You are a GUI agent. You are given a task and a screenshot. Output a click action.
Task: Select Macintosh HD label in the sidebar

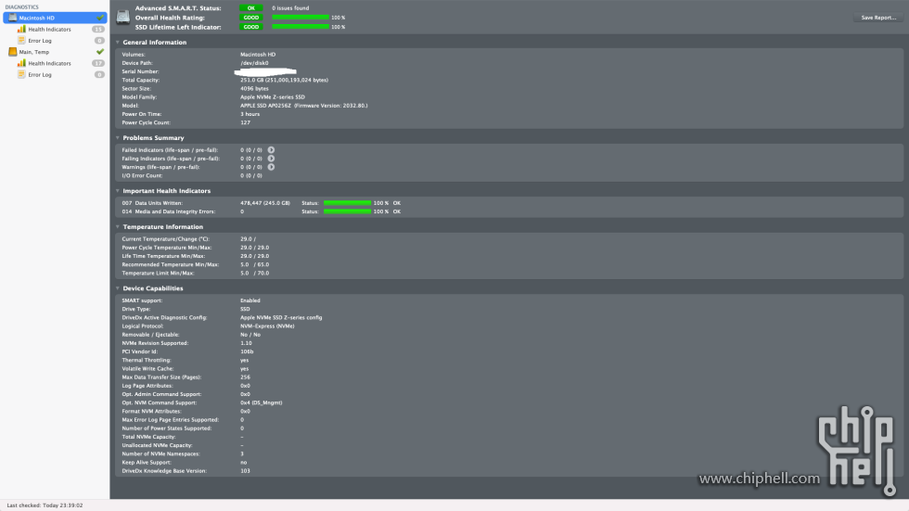[36, 18]
